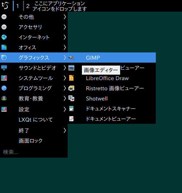Expand the サウンドとビデオ submenu arrow
Viewport: 182px width, 193px height.
[x=65, y=68]
